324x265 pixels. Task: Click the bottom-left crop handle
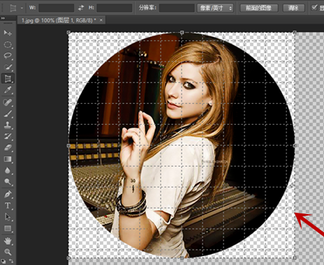pyautogui.click(x=68, y=258)
